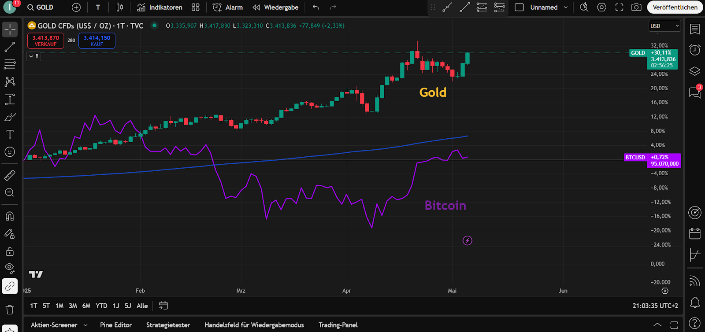Add a compare symbol with plus
The image size is (705, 332).
click(76, 7)
